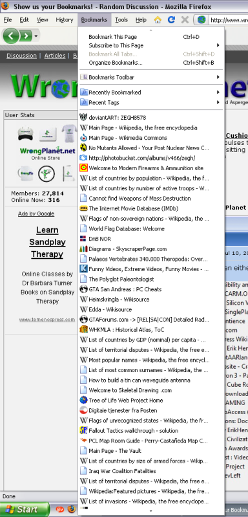The height and width of the screenshot is (517, 248).
Task: Click the Tree of Life Web Project icon
Action: click(x=83, y=401)
